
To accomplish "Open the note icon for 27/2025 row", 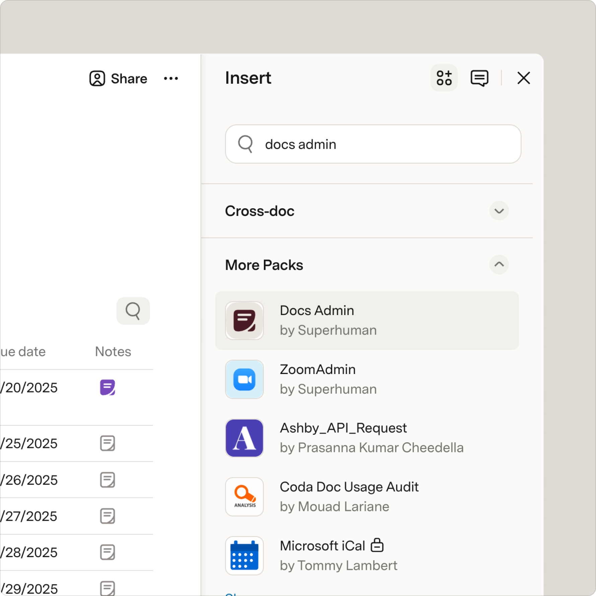I will tap(107, 516).
